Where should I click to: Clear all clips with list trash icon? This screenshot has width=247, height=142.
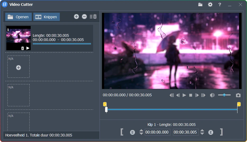click(x=93, y=17)
